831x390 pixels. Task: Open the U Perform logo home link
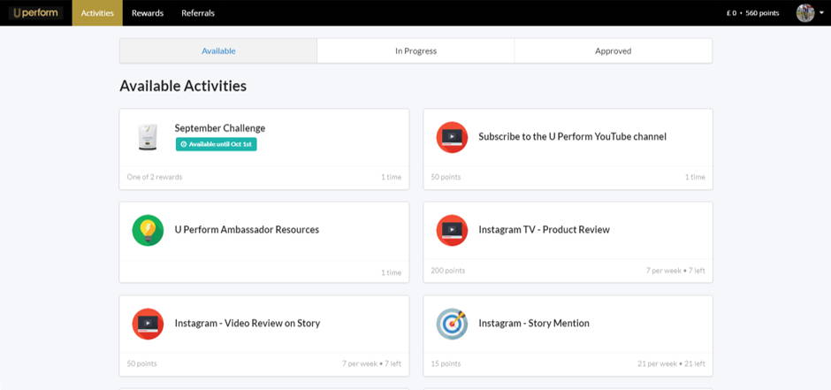(x=35, y=12)
